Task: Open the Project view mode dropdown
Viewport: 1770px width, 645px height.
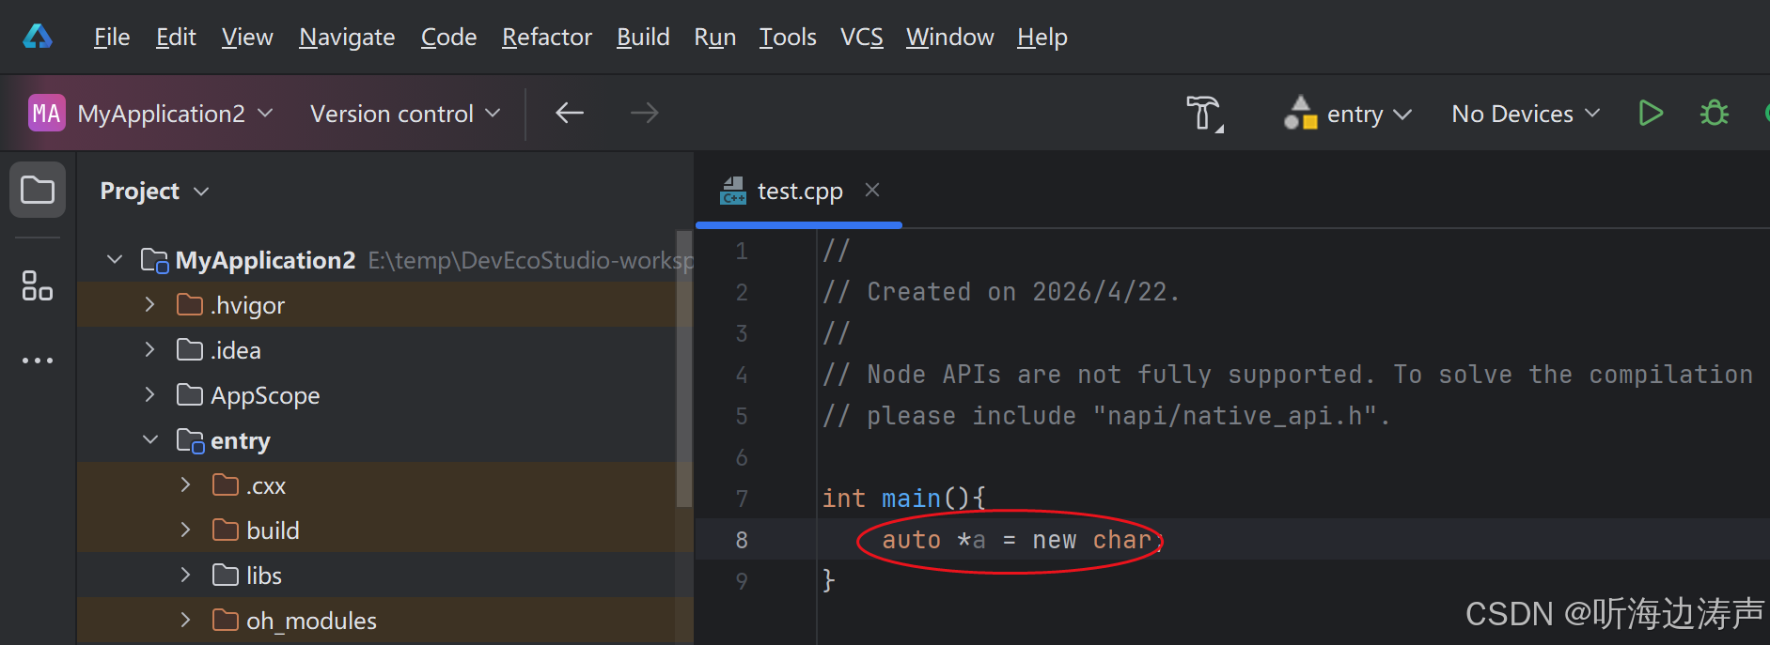Action: (x=154, y=191)
